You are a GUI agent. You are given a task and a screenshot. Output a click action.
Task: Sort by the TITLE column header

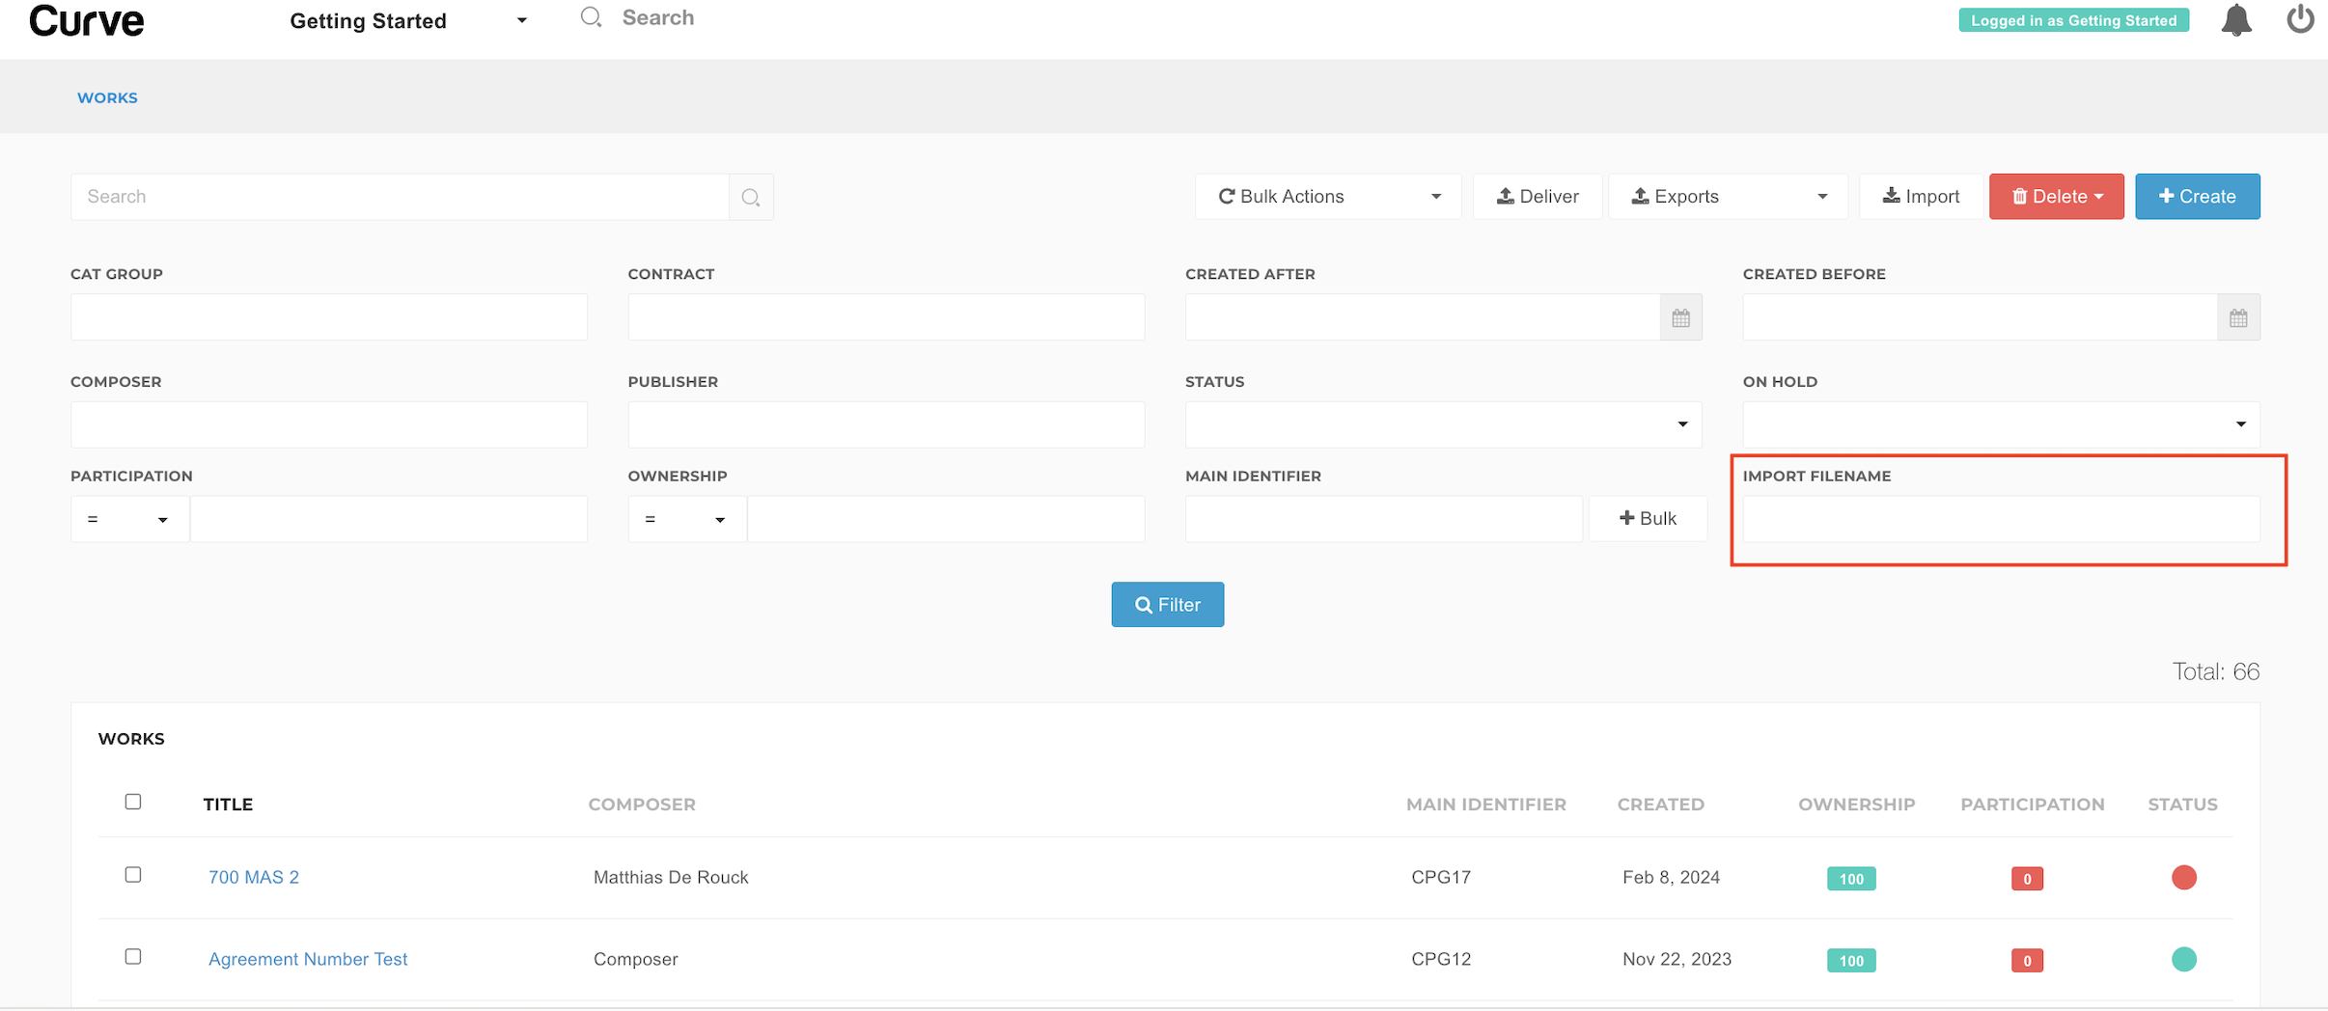228,805
